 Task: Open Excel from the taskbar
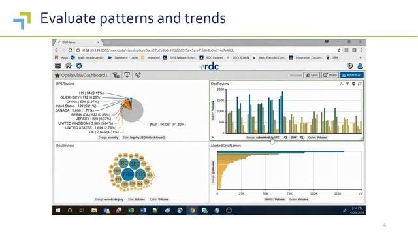pyautogui.click(x=131, y=210)
